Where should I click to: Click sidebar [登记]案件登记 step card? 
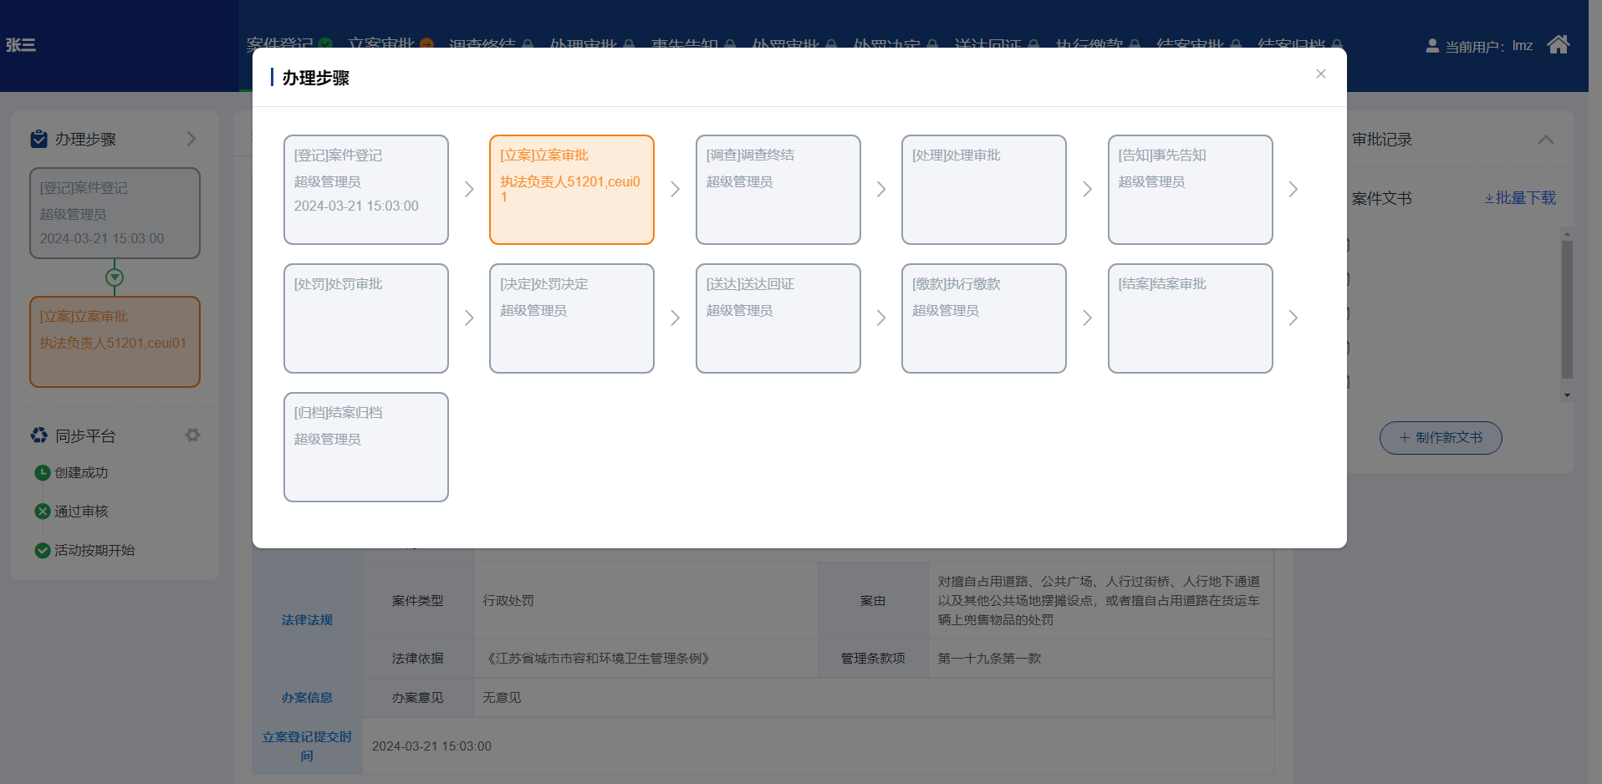115,213
